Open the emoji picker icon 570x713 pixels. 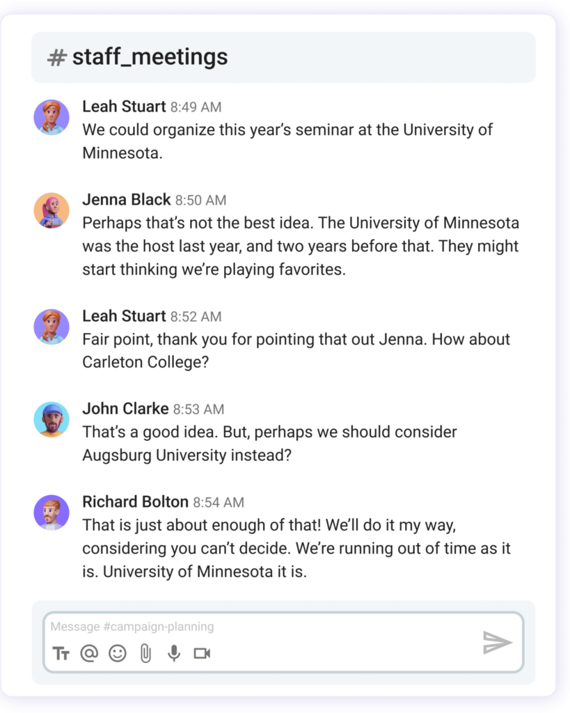click(118, 653)
